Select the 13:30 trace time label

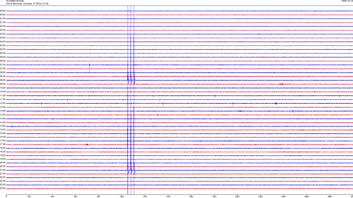[3, 115]
